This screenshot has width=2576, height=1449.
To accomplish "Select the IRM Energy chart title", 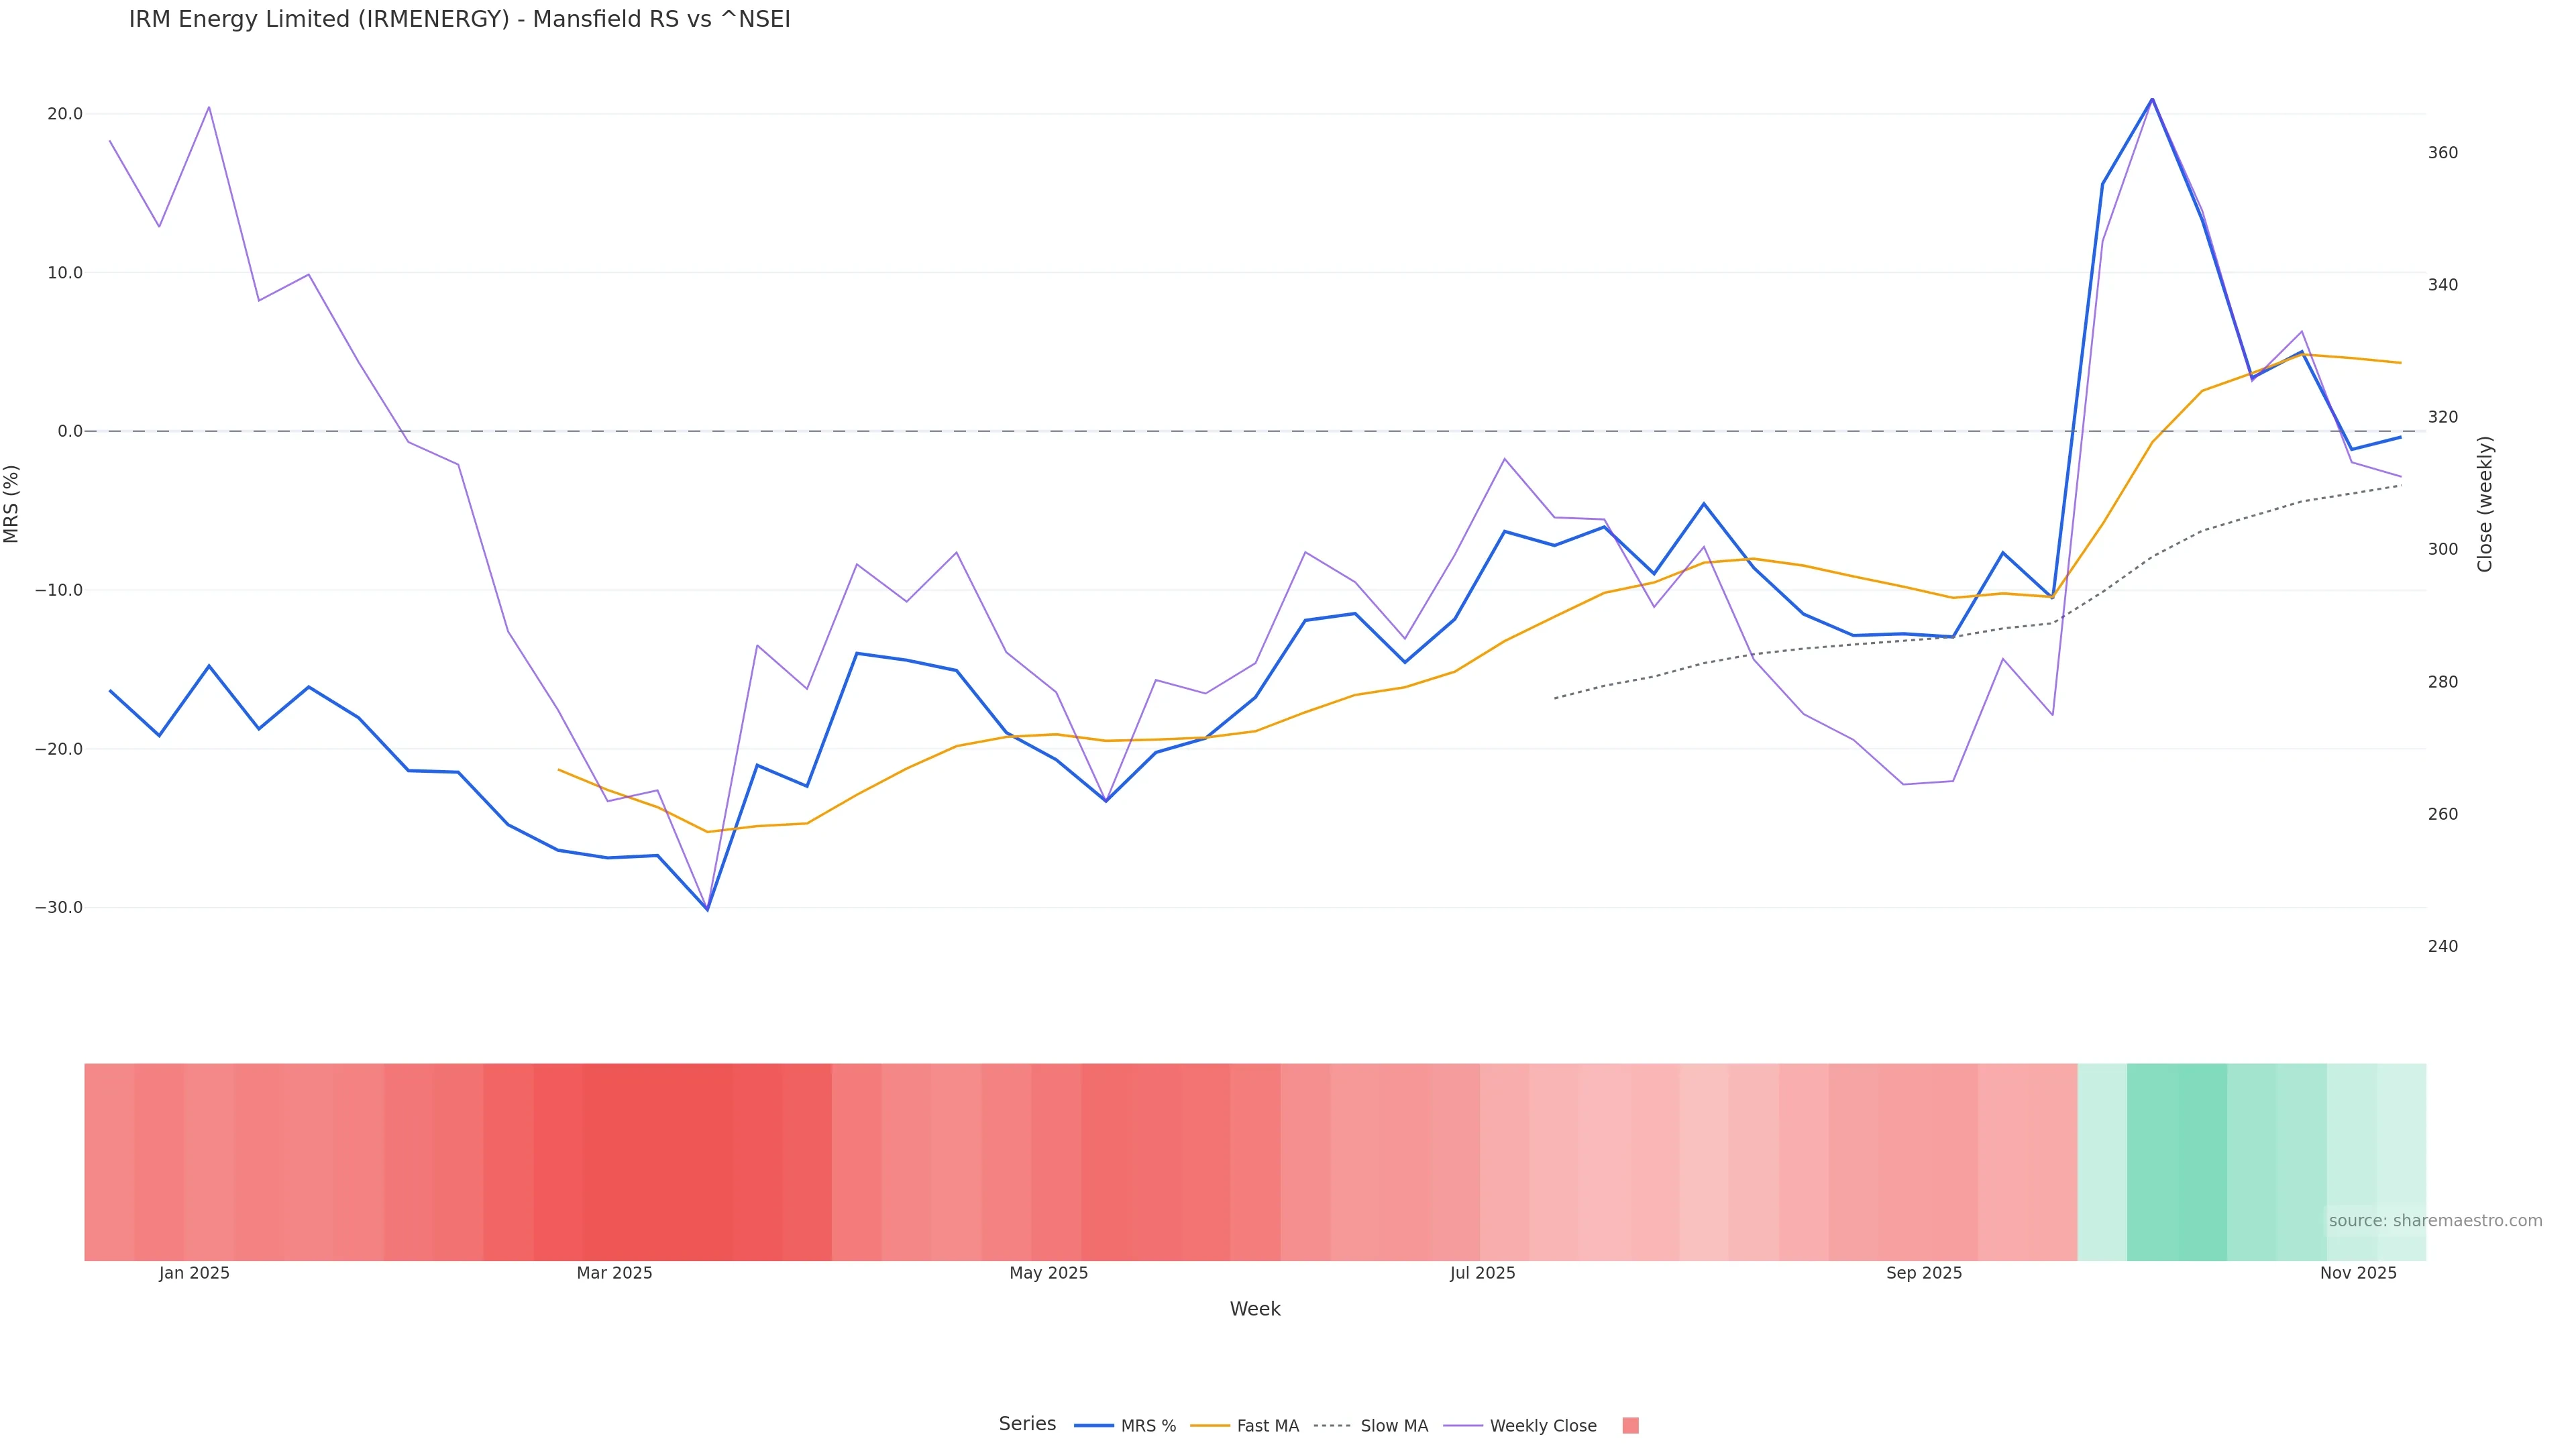I will [x=459, y=19].
